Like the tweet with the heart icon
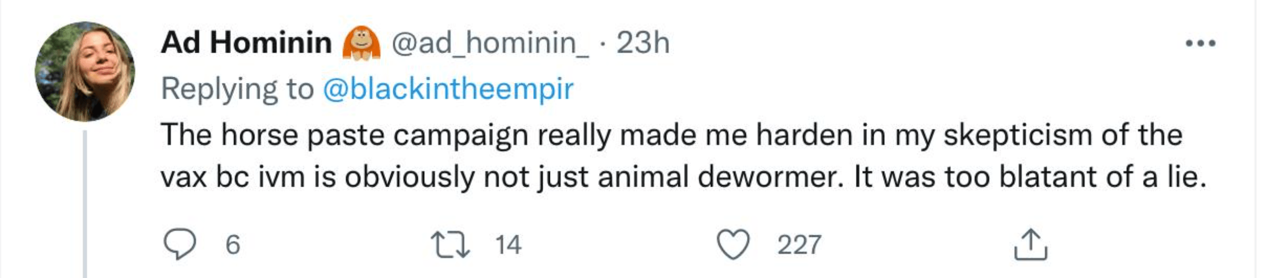1266x278 pixels. pos(733,245)
